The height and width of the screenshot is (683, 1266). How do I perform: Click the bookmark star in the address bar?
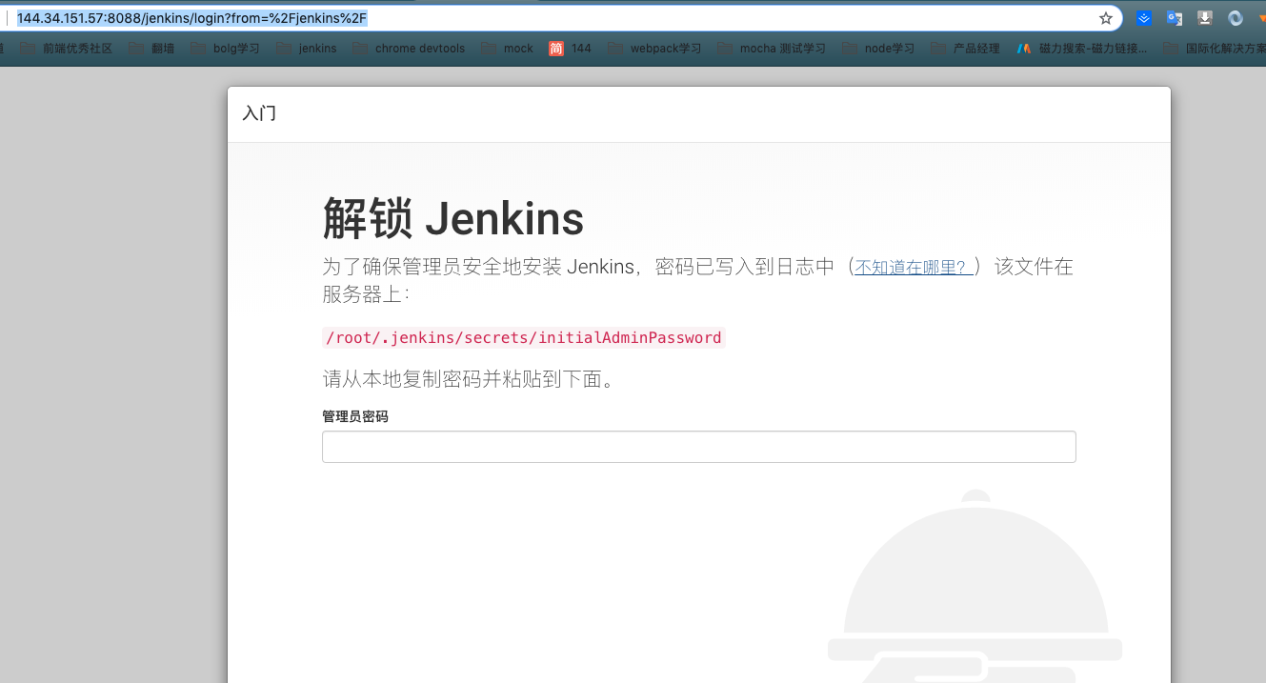click(1104, 17)
